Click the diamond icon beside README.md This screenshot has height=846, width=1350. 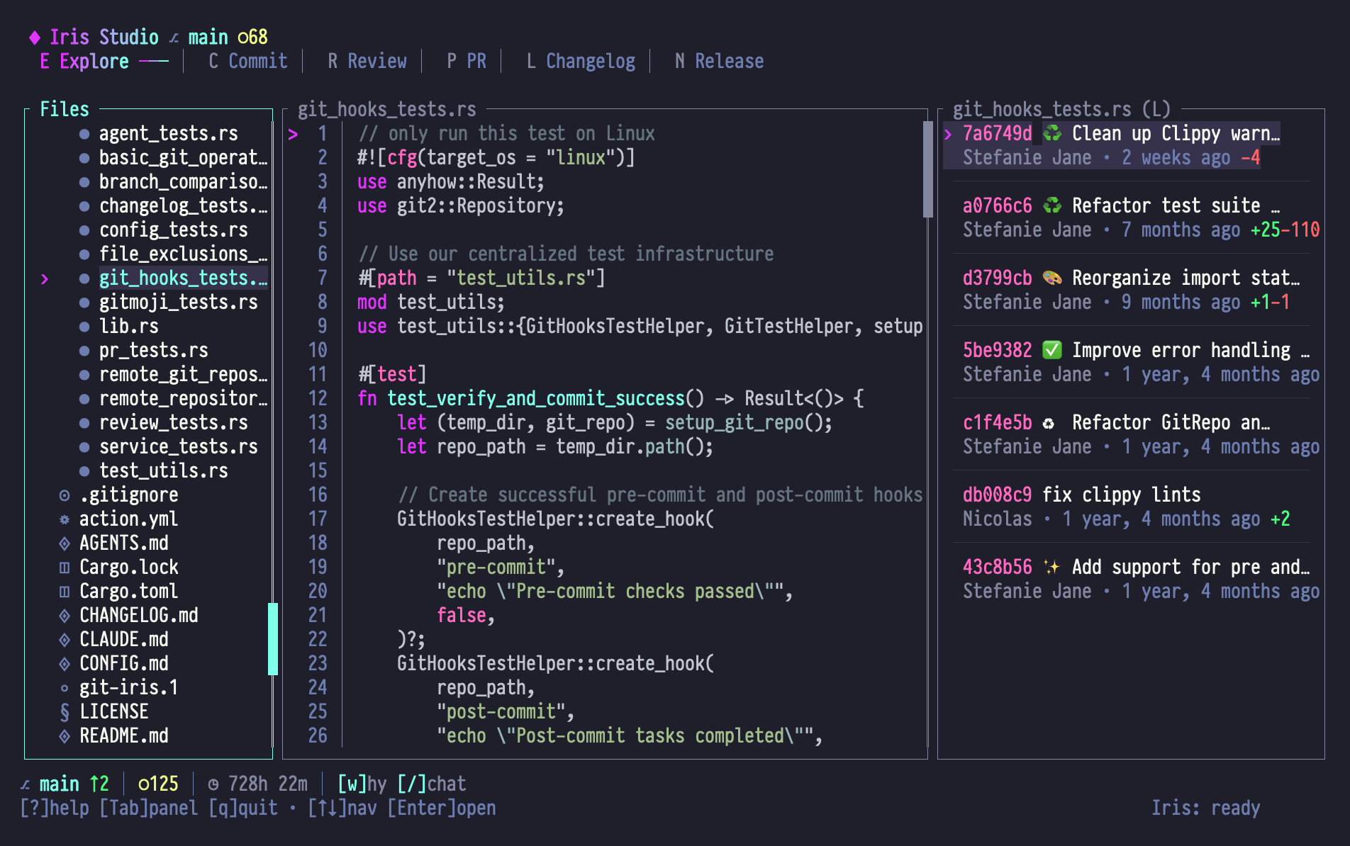65,736
